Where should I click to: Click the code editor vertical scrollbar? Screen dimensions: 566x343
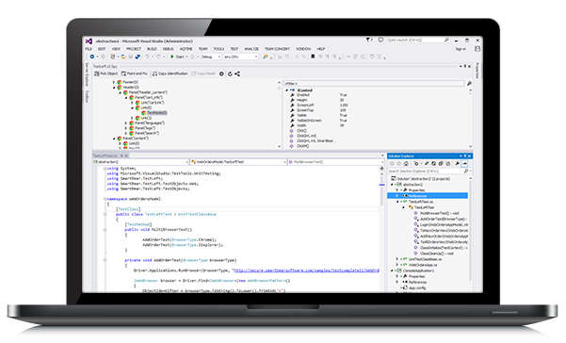coord(382,227)
